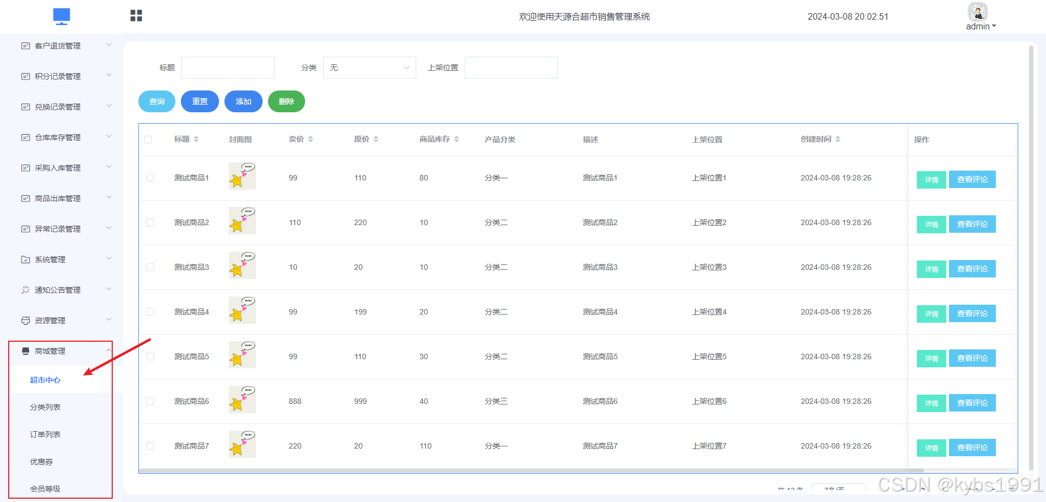The height and width of the screenshot is (502, 1046).
Task: Click the 通知公告管理 sparkle icon
Action: click(26, 290)
